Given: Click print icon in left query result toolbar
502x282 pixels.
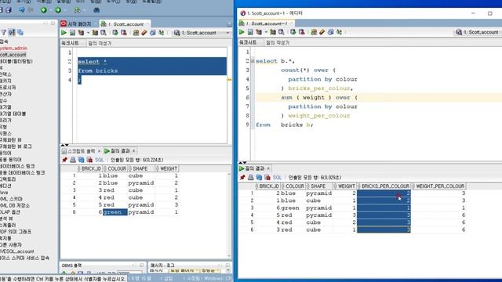Looking at the screenshot, I should pos(73,160).
